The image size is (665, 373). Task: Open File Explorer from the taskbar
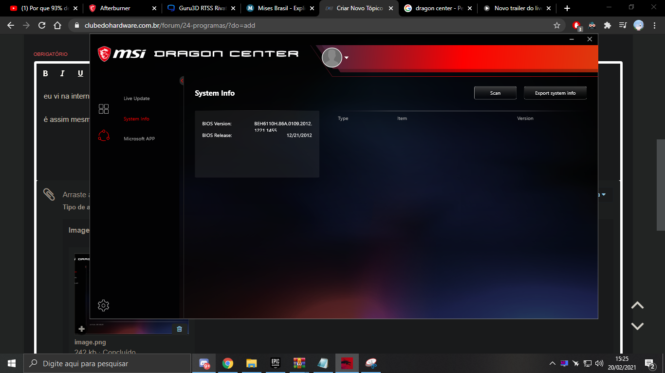point(251,363)
